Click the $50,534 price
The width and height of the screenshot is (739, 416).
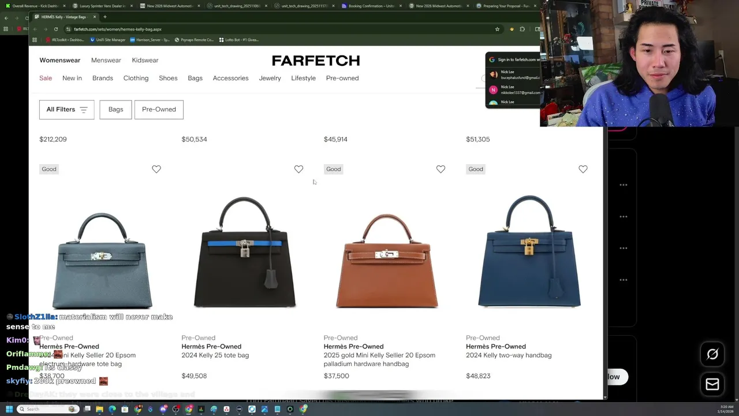click(194, 139)
